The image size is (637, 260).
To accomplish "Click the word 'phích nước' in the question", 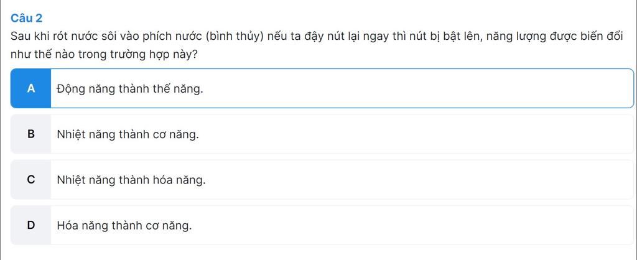I will tap(172, 37).
